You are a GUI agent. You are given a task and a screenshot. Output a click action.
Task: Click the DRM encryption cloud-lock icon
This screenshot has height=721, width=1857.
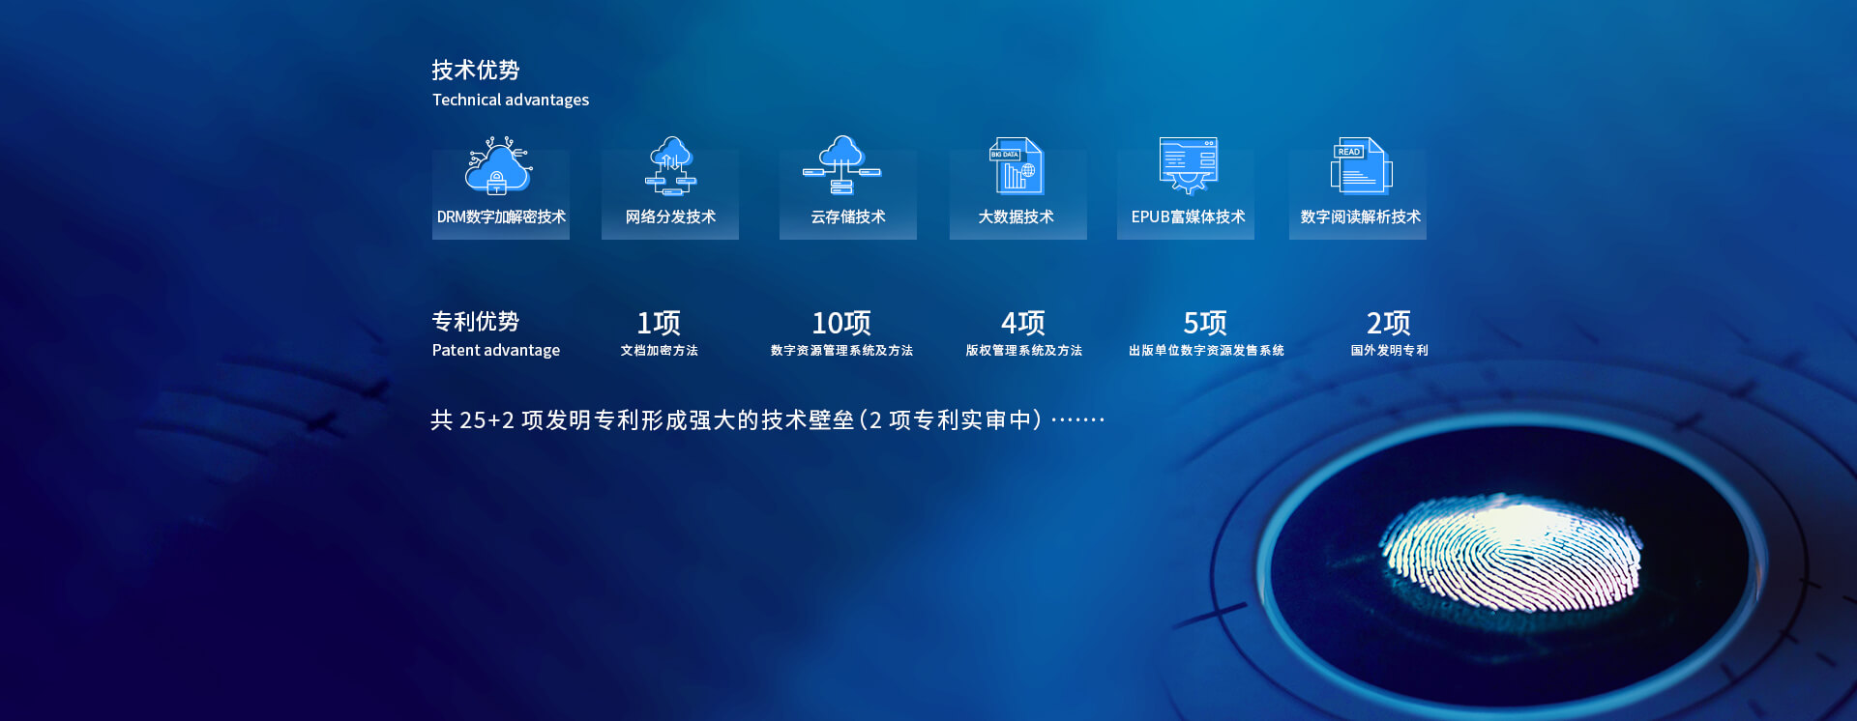(x=498, y=166)
